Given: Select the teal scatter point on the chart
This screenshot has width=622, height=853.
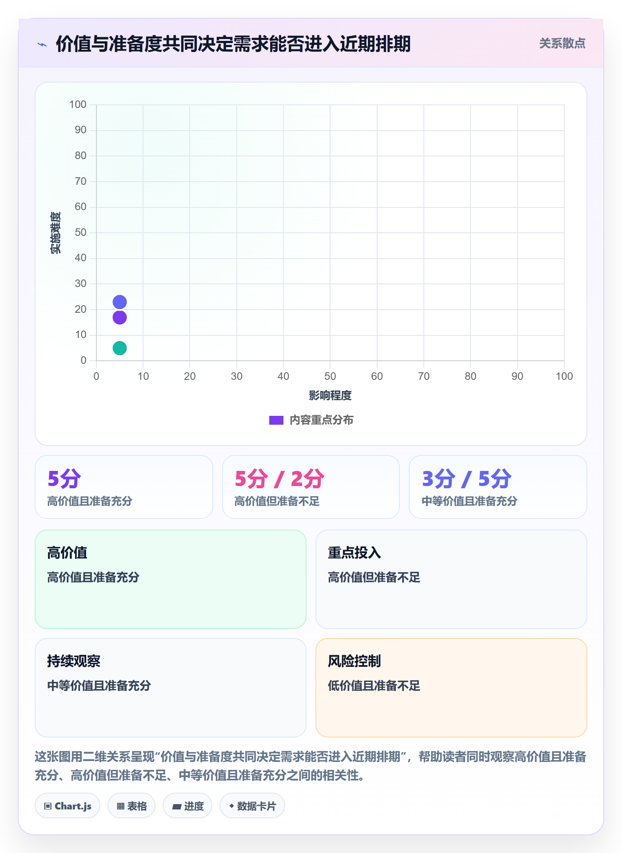Looking at the screenshot, I should [x=120, y=348].
